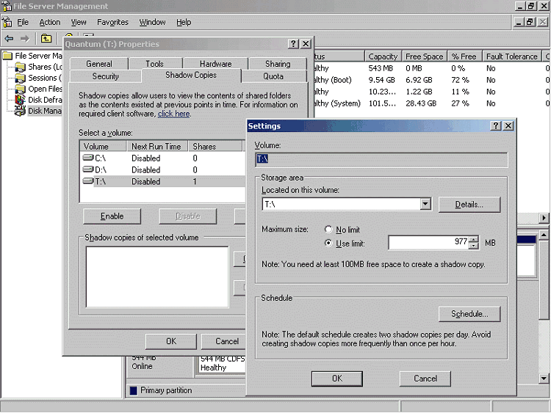The image size is (551, 413).
Task: Select the Sessions folder icon in tree
Action: 21,78
